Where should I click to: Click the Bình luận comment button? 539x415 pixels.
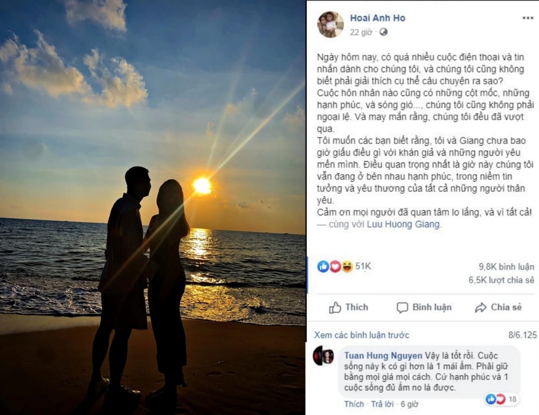pos(424,307)
